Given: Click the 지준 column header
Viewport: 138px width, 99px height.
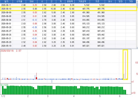Looking at the screenshot, I should pos(97,1).
